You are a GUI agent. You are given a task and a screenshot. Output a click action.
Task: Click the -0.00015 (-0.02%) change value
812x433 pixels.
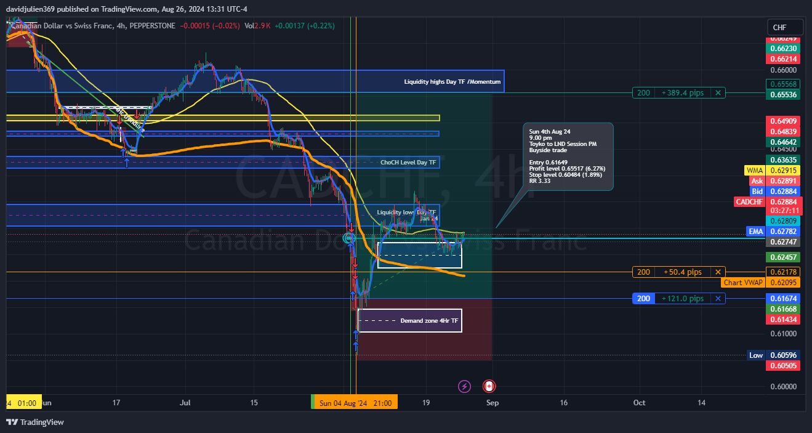[x=209, y=25]
